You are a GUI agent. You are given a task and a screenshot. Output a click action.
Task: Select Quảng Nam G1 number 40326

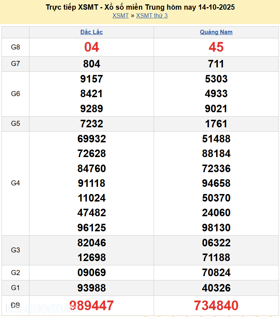pos(216,288)
